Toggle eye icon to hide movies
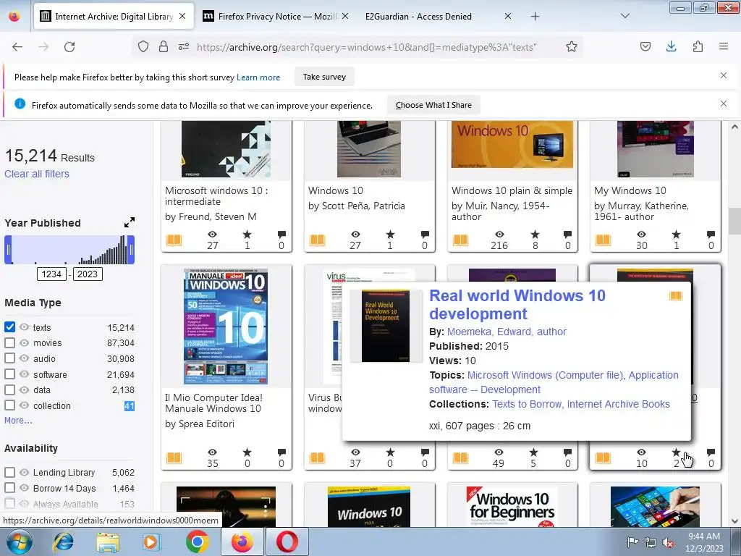741x556 pixels. click(24, 342)
